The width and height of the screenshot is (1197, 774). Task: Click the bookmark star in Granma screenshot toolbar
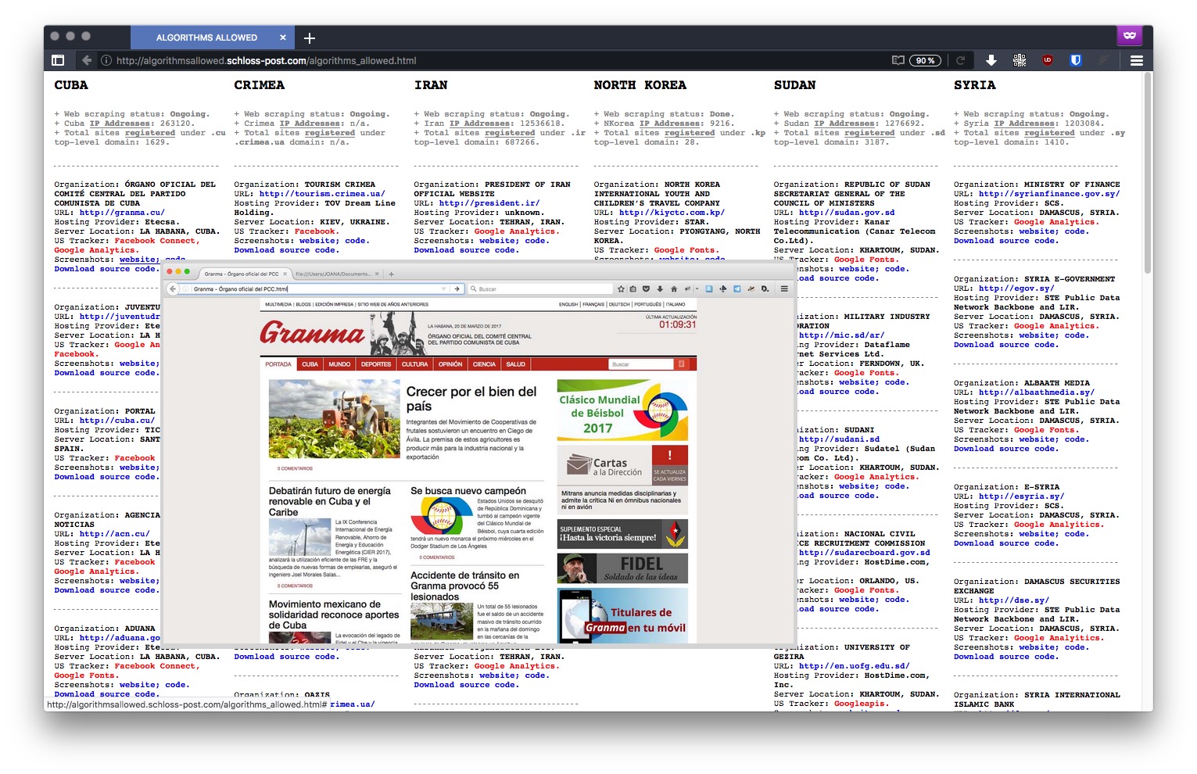(x=621, y=288)
